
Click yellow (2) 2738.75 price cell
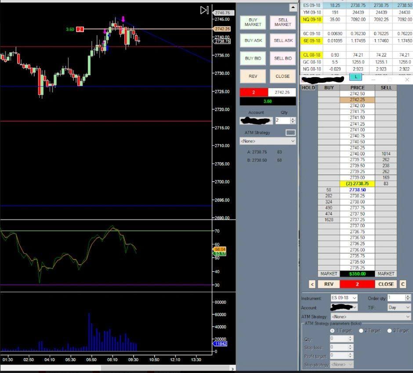coord(357,183)
